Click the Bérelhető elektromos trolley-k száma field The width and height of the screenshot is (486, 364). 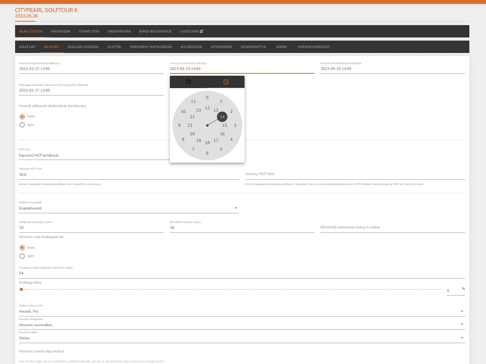tap(393, 228)
